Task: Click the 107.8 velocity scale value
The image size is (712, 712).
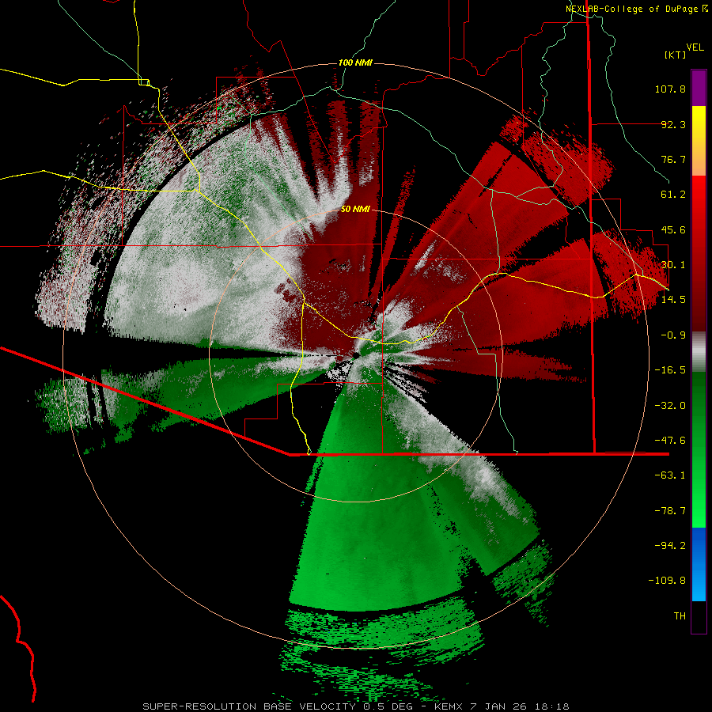Action: 670,89
